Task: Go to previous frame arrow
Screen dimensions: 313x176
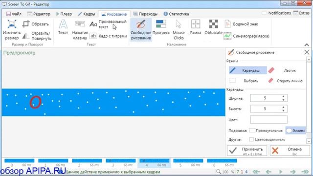Action: tap(268, 172)
